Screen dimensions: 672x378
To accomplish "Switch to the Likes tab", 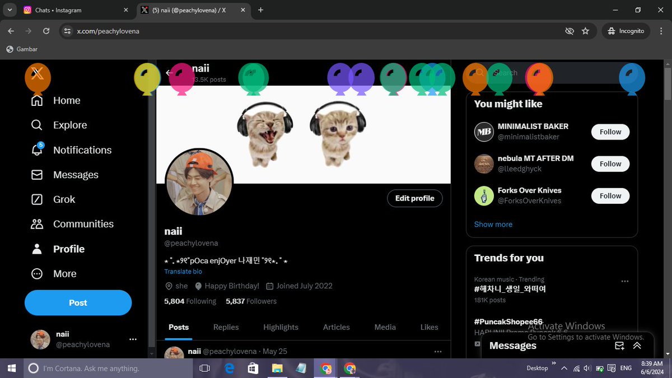I will pos(430,327).
